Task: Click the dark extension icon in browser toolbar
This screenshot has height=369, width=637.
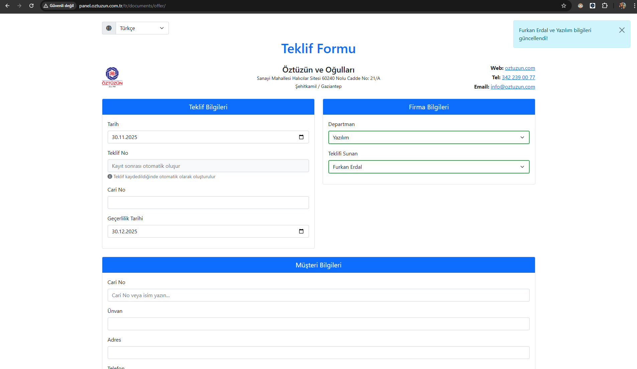Action: click(x=593, y=6)
